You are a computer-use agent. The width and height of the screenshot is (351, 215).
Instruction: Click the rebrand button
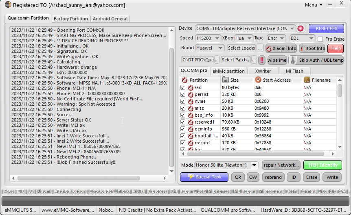click(x=273, y=177)
